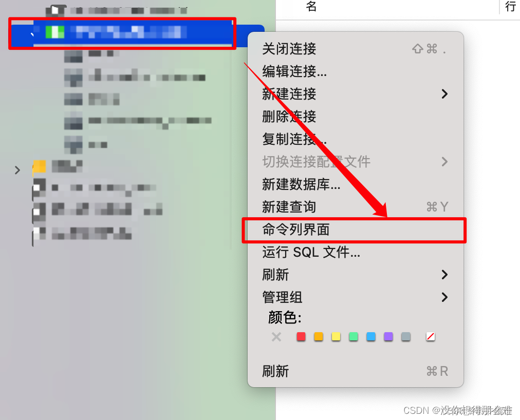This screenshot has height=420, width=520.
Task: Pick the yellow color swatch
Action: click(x=336, y=337)
